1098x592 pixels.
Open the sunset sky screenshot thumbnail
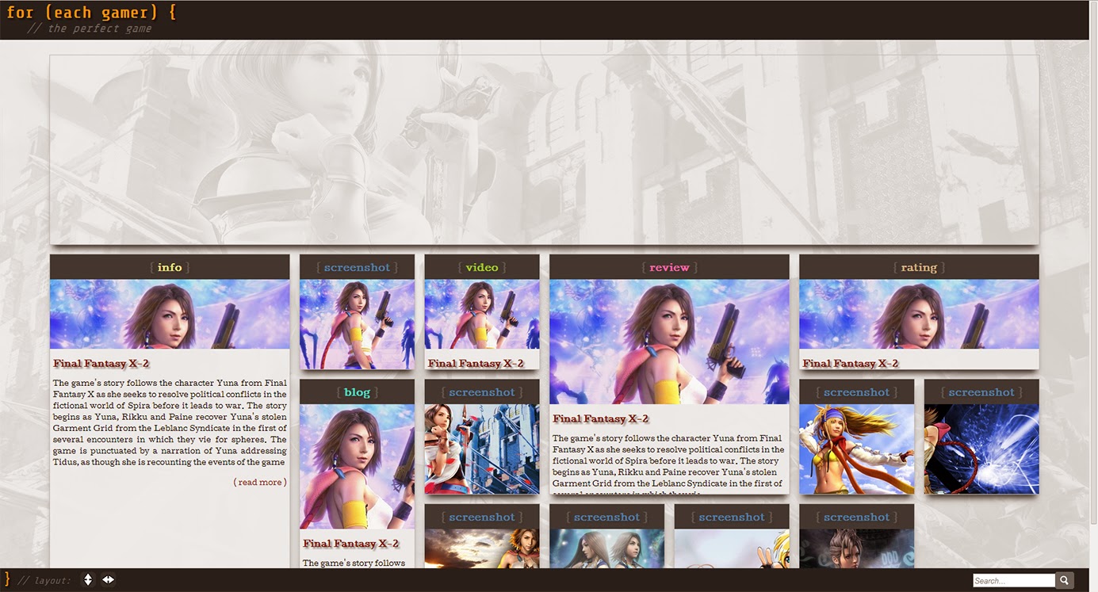pos(482,548)
